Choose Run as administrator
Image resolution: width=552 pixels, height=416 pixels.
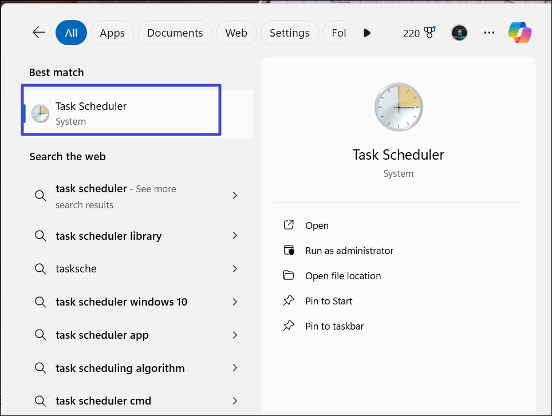click(349, 251)
